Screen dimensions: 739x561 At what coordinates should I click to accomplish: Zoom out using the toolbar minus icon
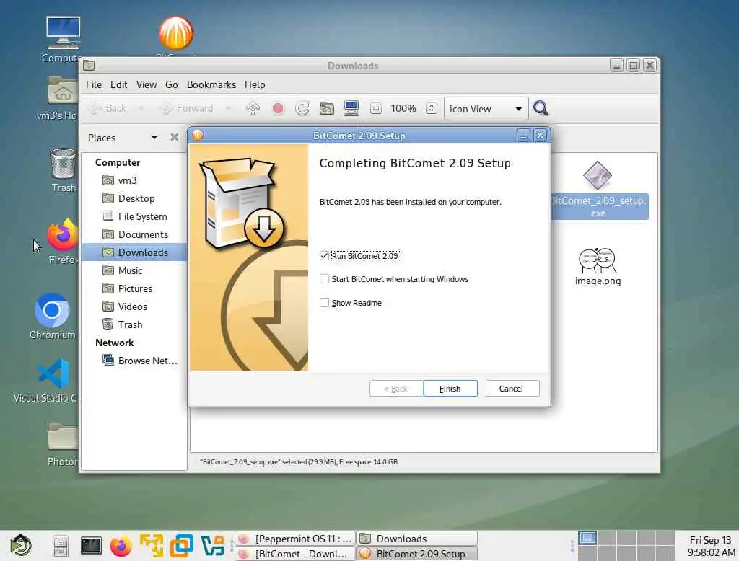(375, 109)
